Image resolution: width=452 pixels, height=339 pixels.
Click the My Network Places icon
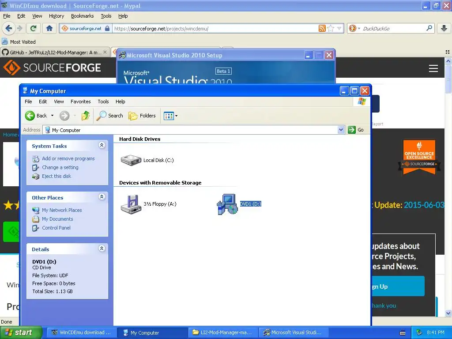click(x=36, y=210)
